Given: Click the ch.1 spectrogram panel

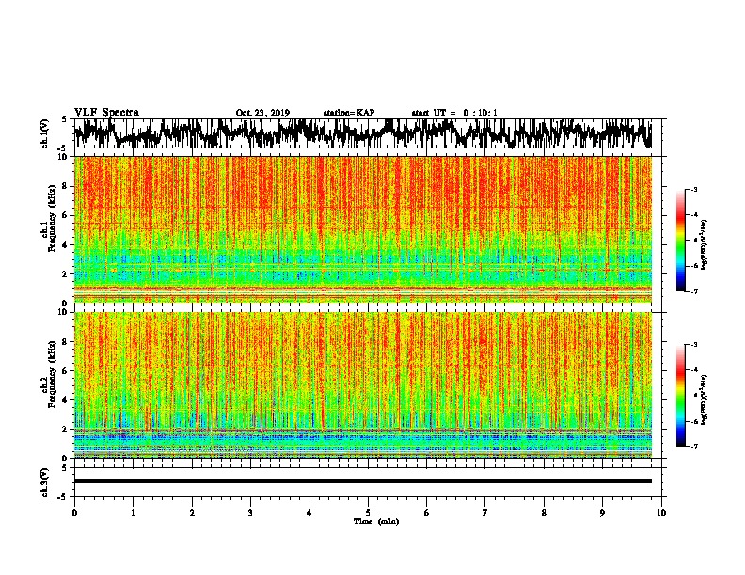Looking at the screenshot, I should pyautogui.click(x=363, y=229).
